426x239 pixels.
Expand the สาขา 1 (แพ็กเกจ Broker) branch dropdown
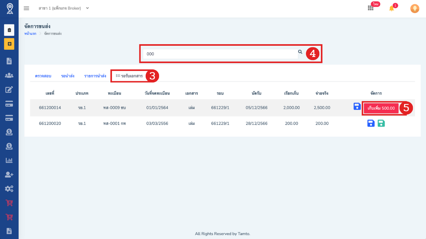[x=64, y=8]
